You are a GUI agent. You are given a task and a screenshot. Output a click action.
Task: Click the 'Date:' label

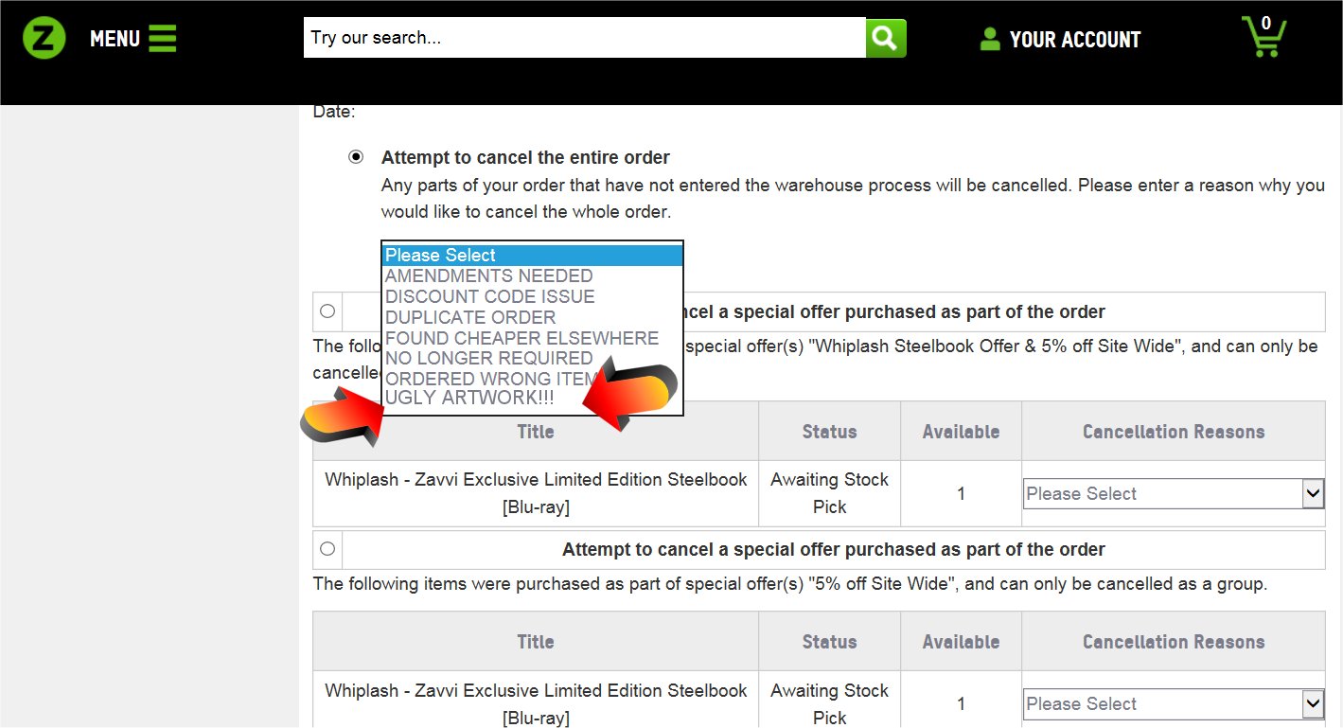[x=334, y=112]
